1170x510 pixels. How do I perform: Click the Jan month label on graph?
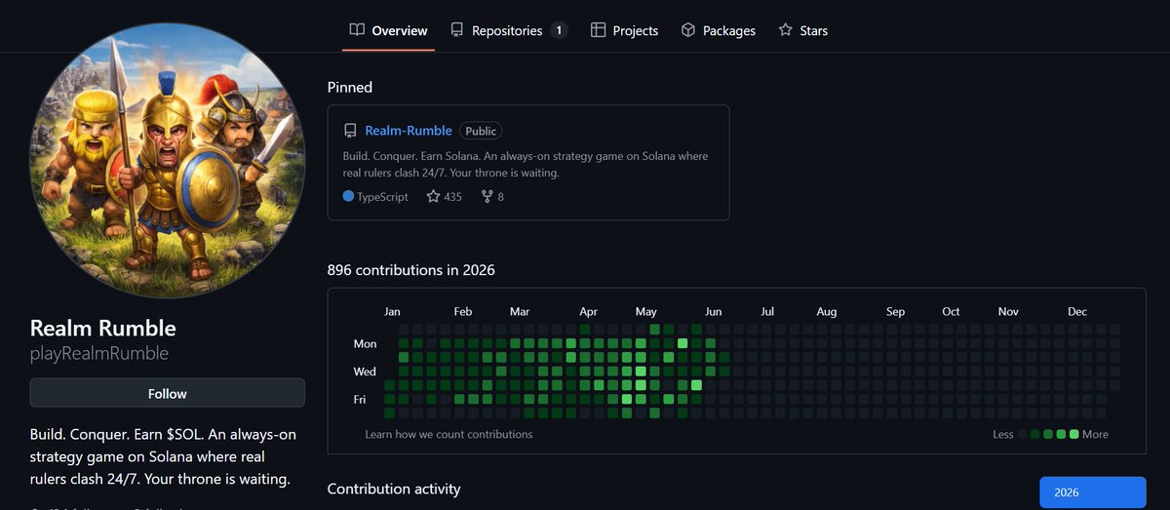pyautogui.click(x=392, y=311)
